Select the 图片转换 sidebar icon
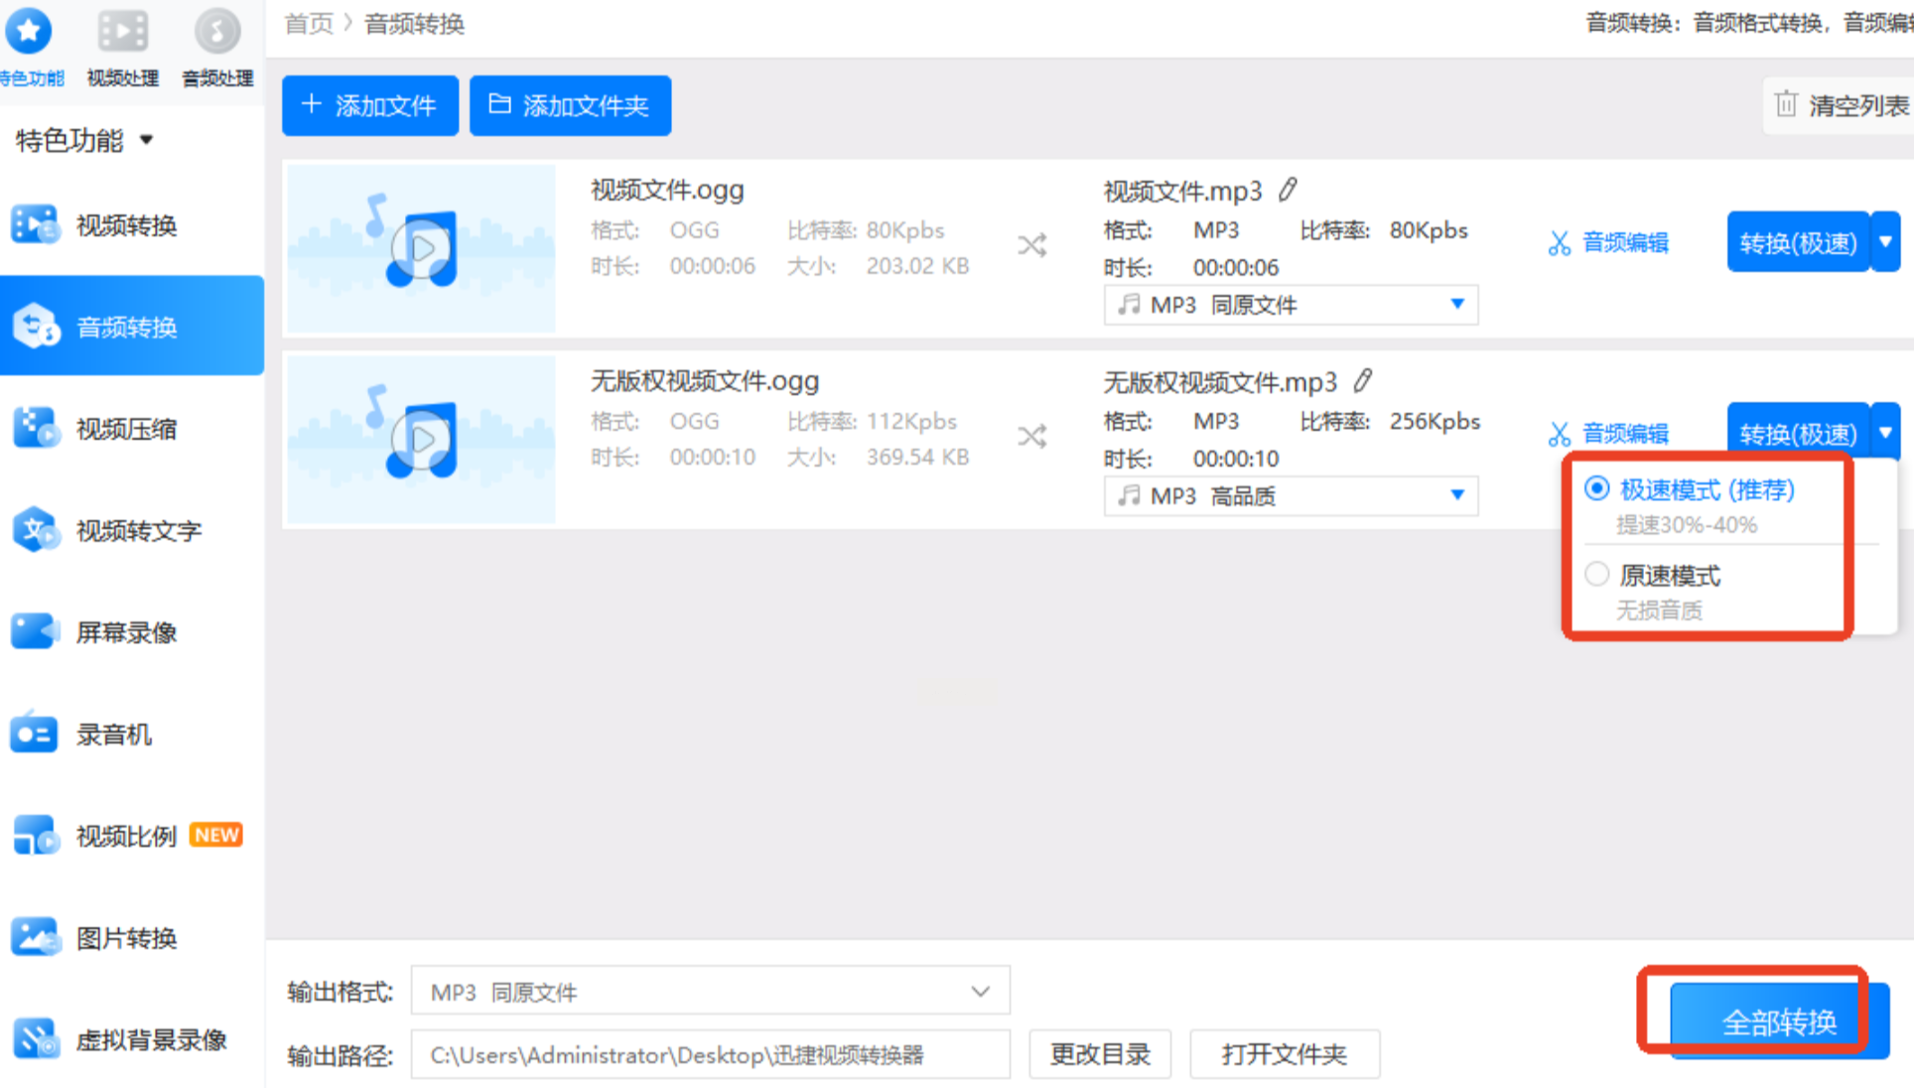Image resolution: width=1914 pixels, height=1088 pixels. click(36, 937)
